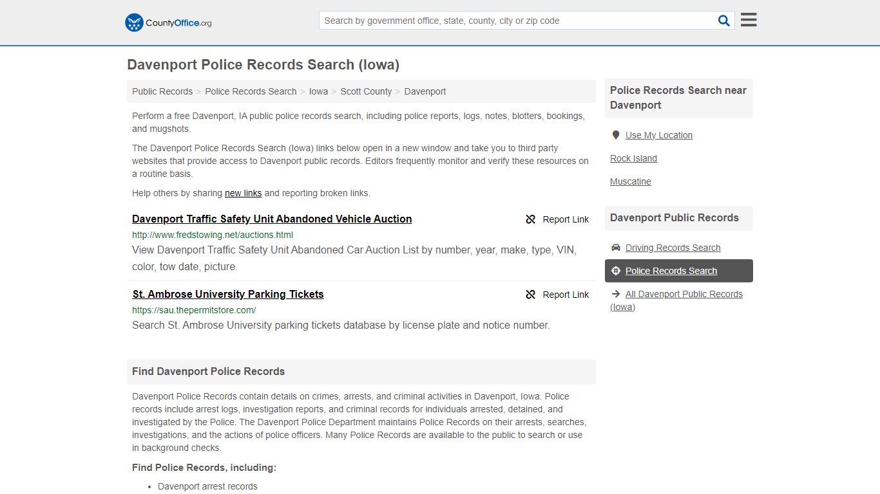Click Police Records Search near Davenport heading
The width and height of the screenshot is (880, 494).
point(678,98)
